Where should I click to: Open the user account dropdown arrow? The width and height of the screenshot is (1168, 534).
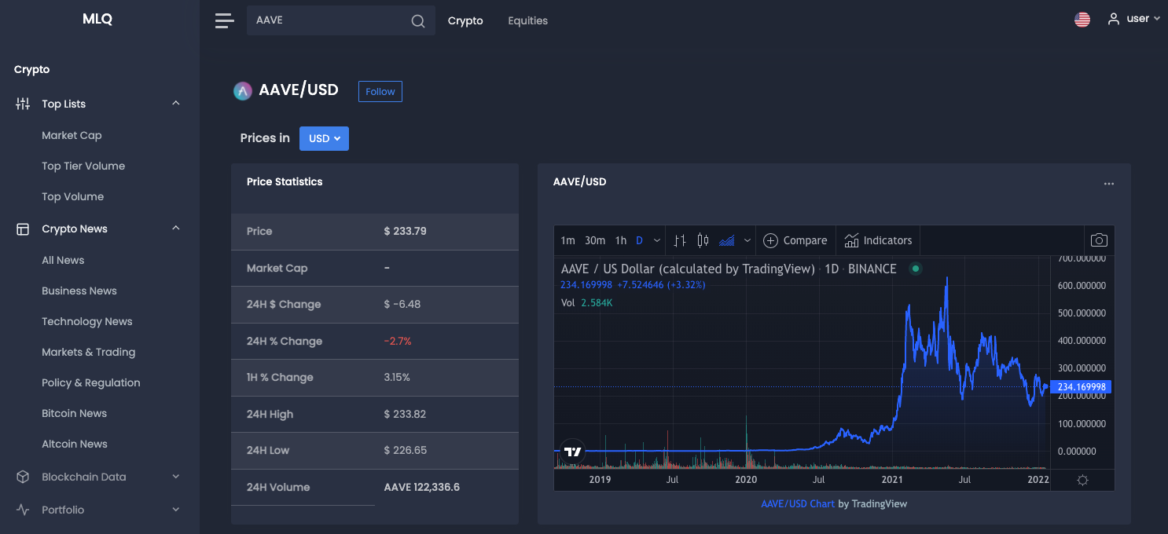[x=1156, y=19]
